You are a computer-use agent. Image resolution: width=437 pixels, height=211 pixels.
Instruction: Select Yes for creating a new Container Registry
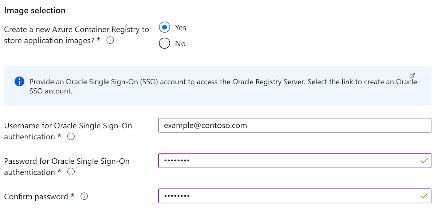coord(164,27)
